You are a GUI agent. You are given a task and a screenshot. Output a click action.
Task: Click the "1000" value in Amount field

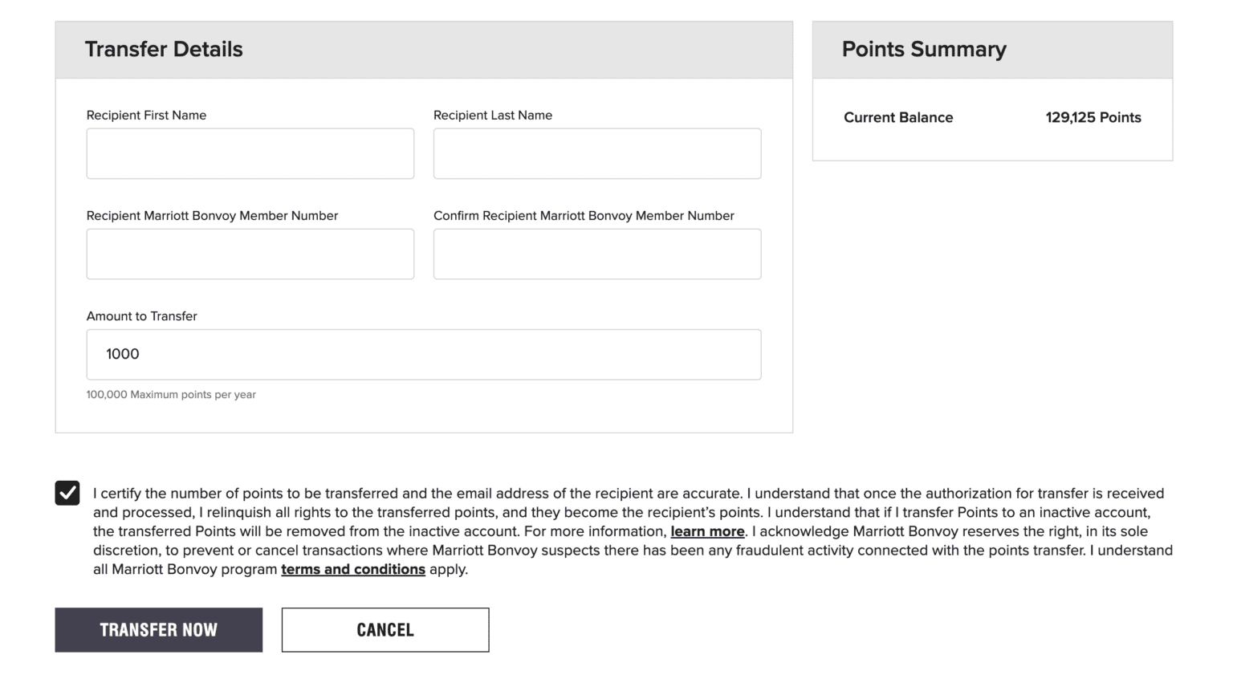point(122,354)
